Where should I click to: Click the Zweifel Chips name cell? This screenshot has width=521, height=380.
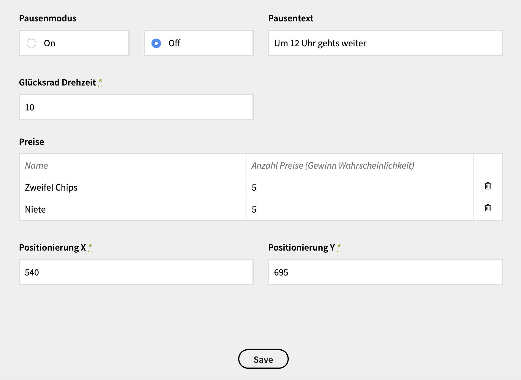point(133,187)
